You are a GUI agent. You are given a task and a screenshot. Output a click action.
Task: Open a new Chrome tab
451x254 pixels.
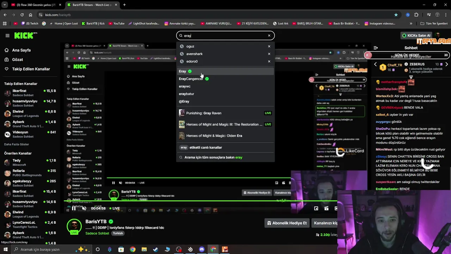tap(124, 5)
